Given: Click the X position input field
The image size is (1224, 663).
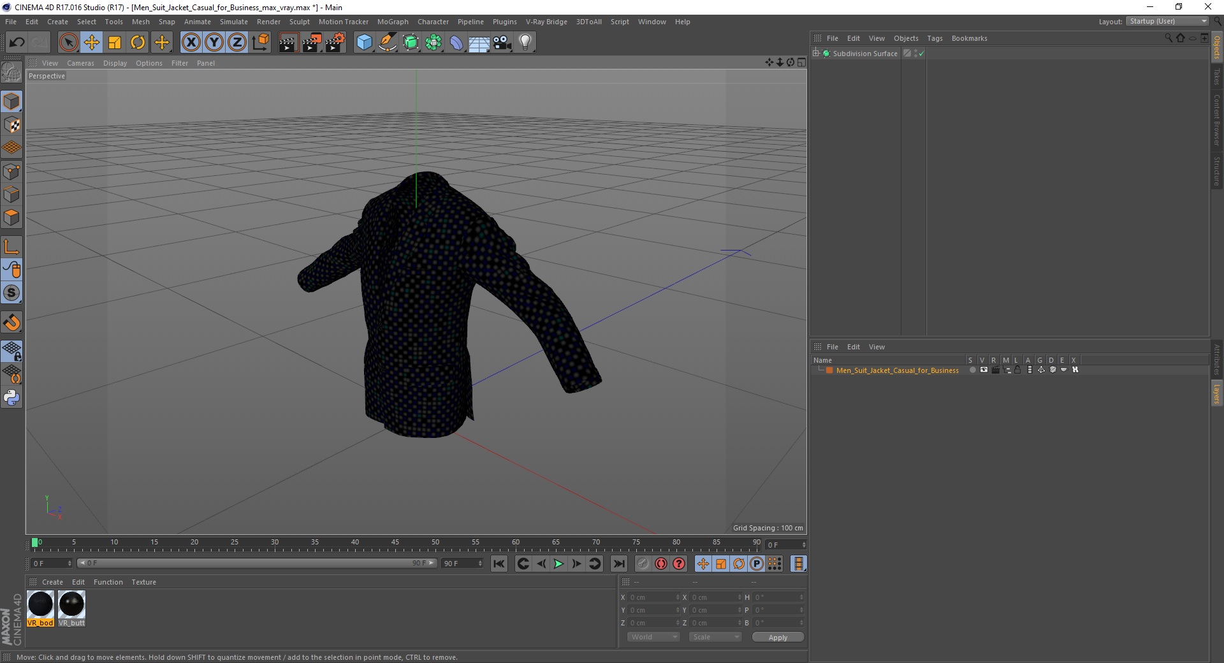Looking at the screenshot, I should 655,597.
